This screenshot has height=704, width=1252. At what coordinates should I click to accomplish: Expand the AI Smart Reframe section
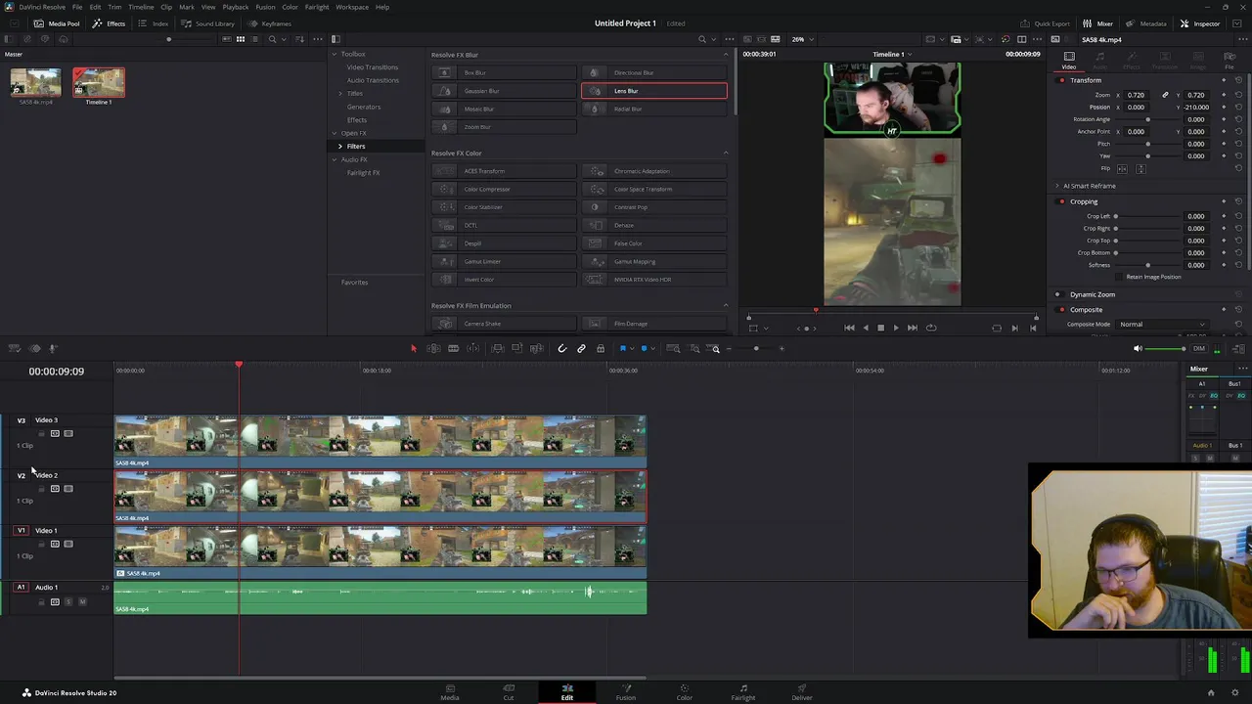[1057, 186]
